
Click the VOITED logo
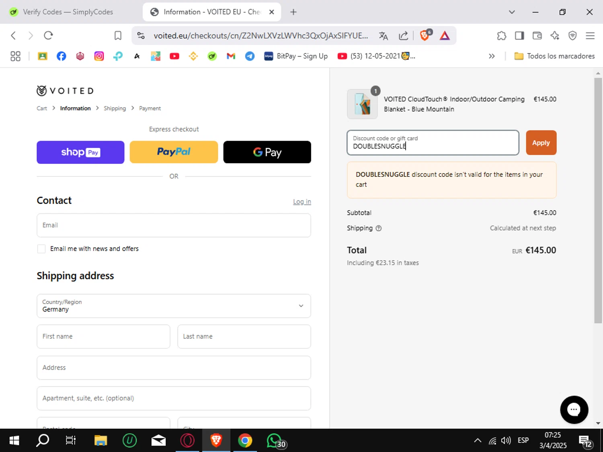(65, 91)
